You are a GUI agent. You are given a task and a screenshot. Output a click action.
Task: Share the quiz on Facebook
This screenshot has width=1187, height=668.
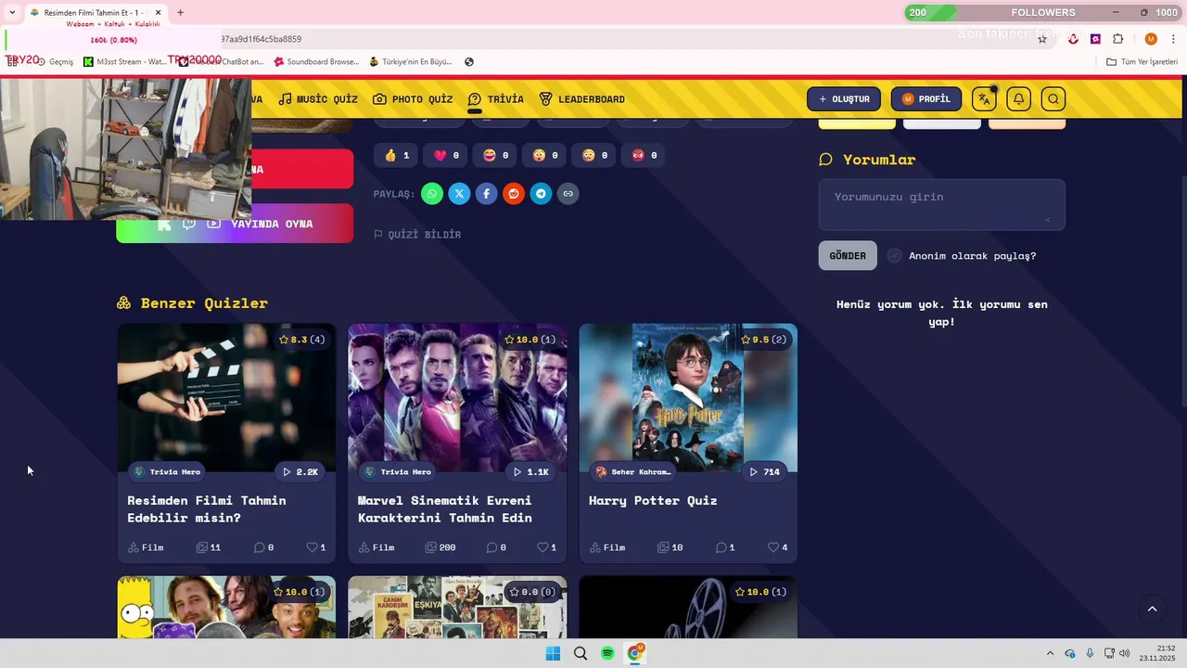click(x=487, y=194)
